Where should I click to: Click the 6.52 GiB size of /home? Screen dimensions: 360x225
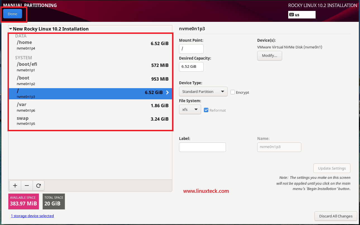(160, 43)
